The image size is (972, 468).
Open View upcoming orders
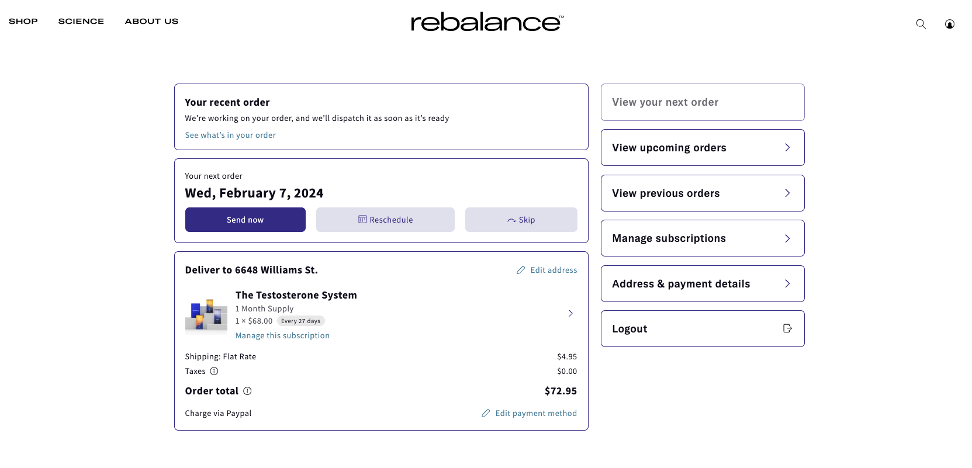pyautogui.click(x=703, y=148)
